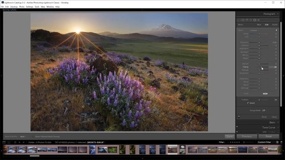Click Reset in the radial filter panel
Image resolution: width=285 pixels, height=160 pixels.
pos(264,117)
